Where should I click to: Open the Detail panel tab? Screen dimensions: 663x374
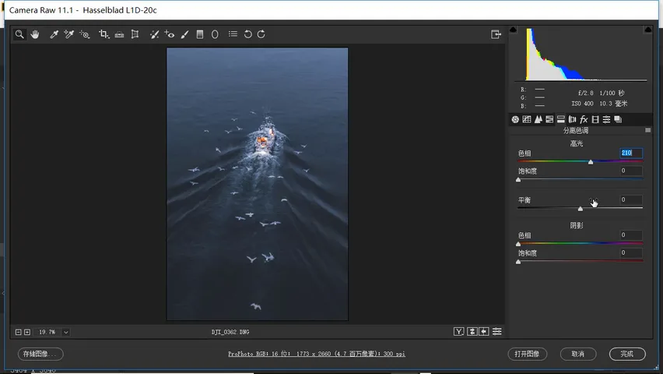[x=538, y=119]
